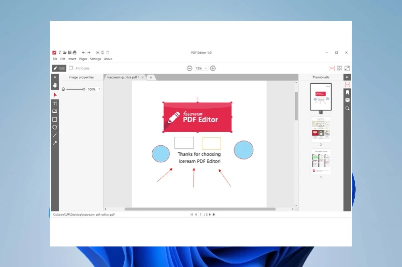The image size is (402, 267).
Task: Select the Text tool
Action: [55, 104]
